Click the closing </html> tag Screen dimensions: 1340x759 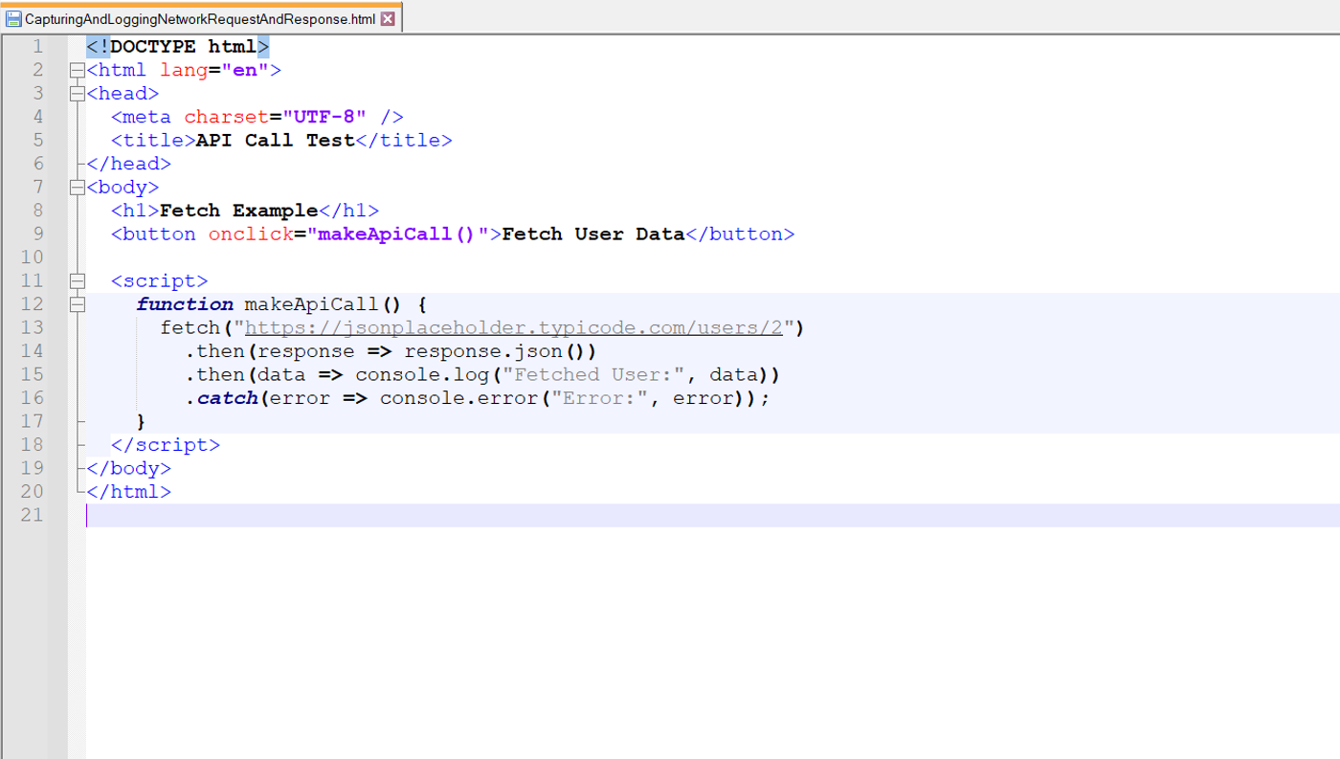pyautogui.click(x=129, y=492)
